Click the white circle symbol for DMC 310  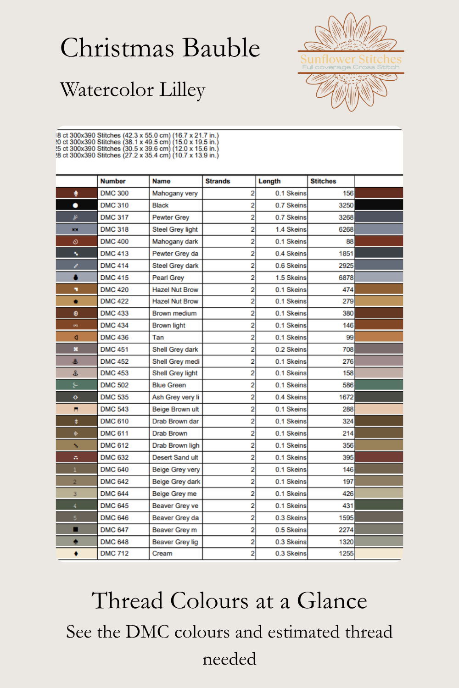[76, 205]
